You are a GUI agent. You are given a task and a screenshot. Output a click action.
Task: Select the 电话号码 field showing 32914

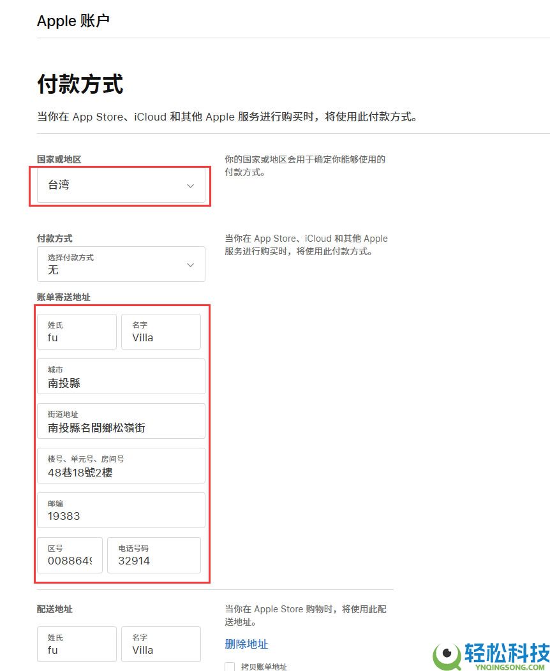pos(154,555)
